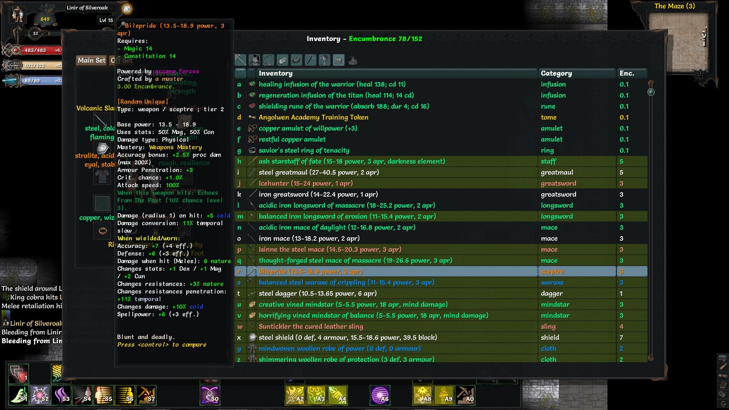Filter inventory by armour tab icon
729x410 pixels.
point(254,60)
